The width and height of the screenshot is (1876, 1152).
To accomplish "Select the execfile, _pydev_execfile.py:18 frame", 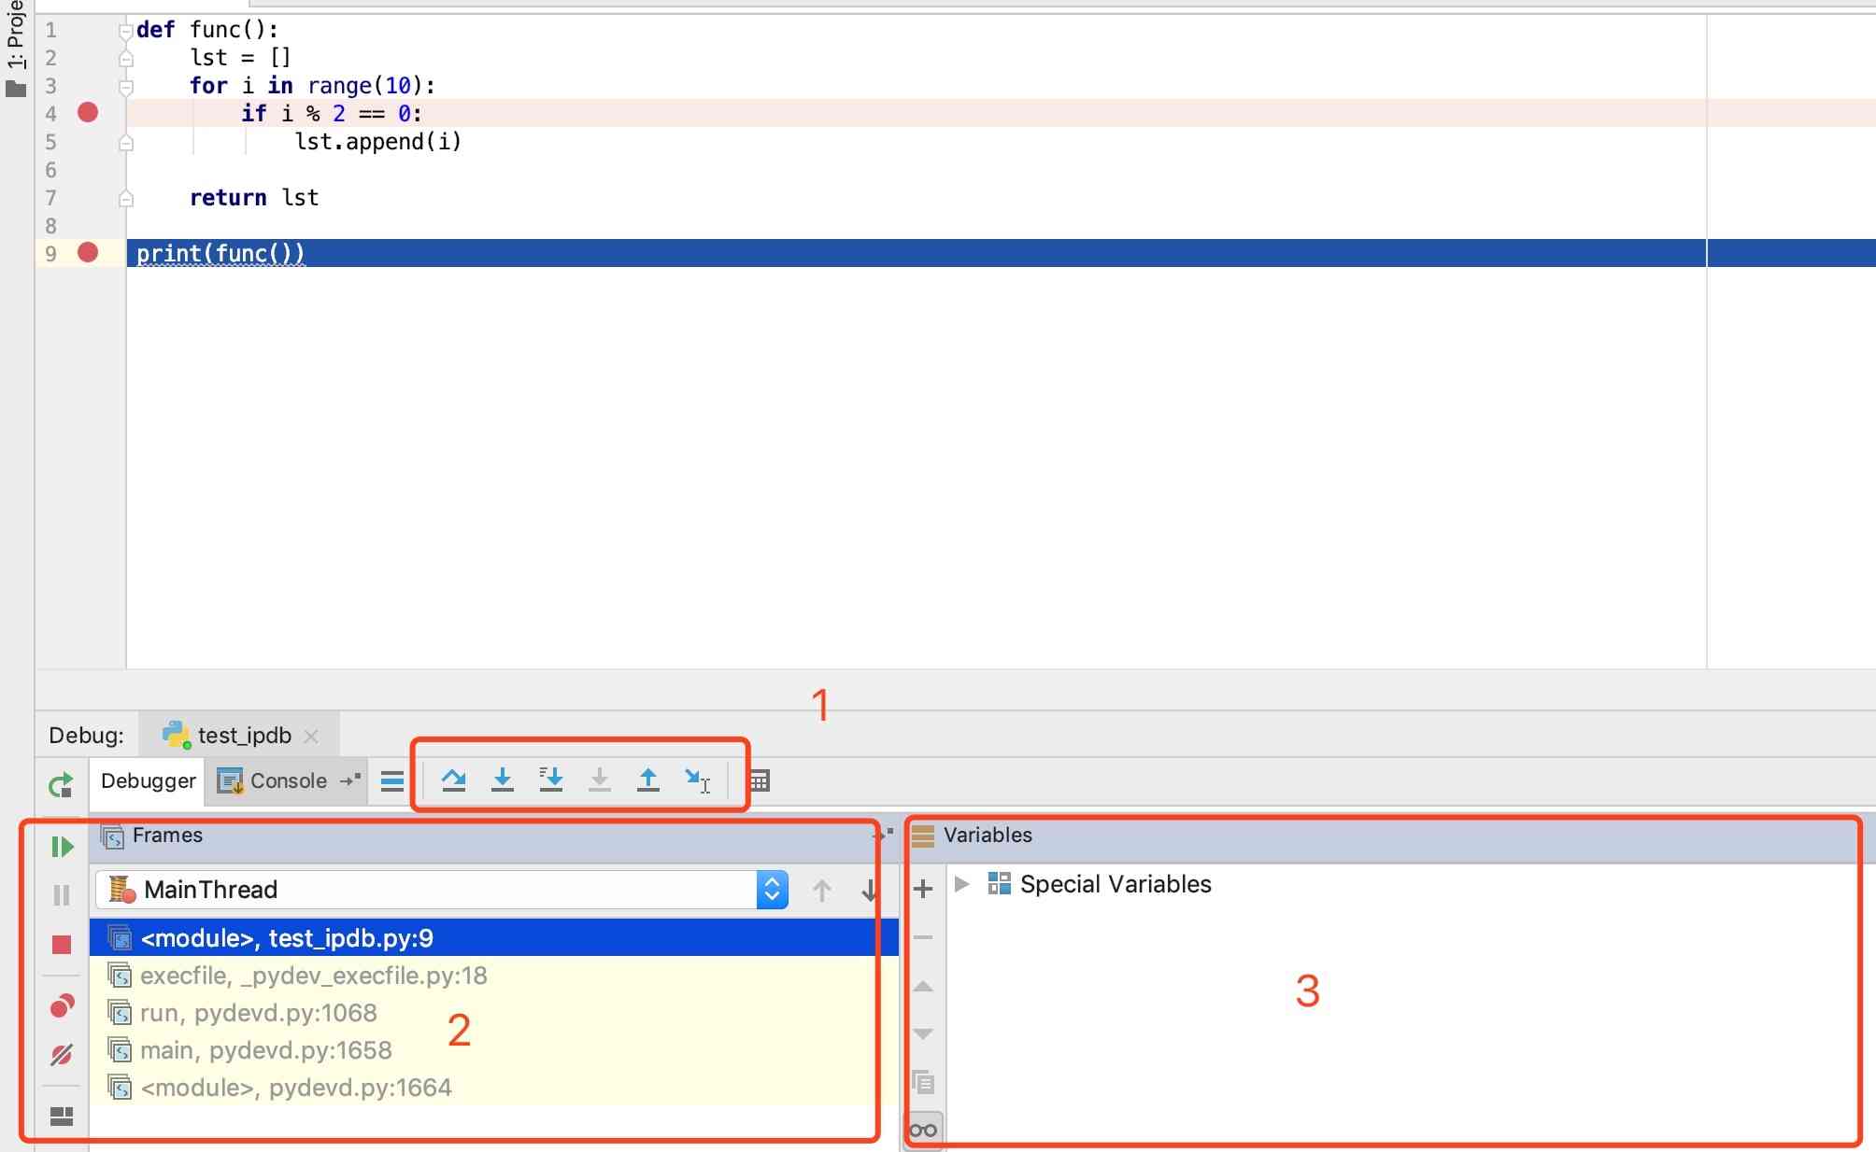I will [x=313, y=976].
